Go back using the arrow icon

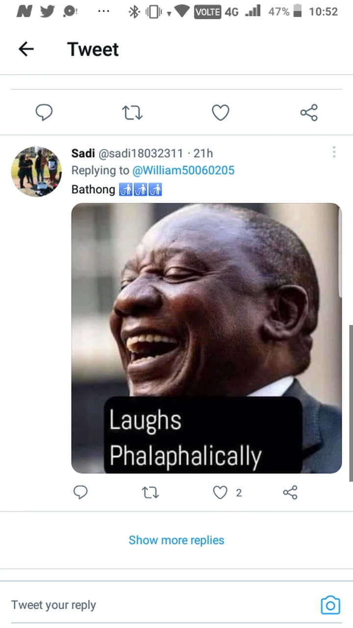click(x=26, y=49)
